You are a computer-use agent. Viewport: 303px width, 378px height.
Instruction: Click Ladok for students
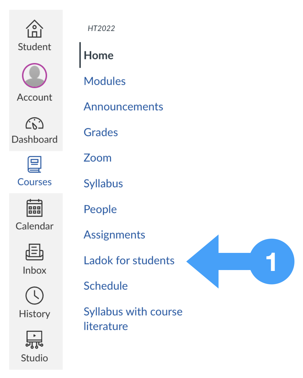(129, 260)
